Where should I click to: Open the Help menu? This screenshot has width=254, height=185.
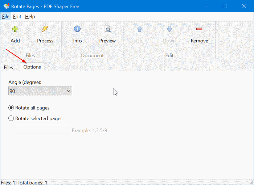click(30, 17)
